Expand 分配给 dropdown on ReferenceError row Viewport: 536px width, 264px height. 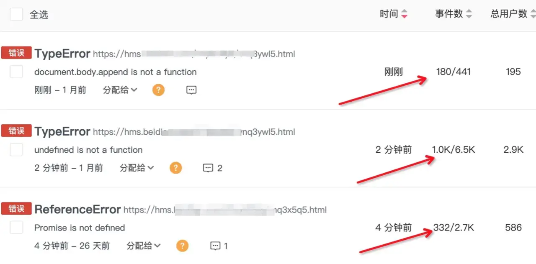click(144, 246)
